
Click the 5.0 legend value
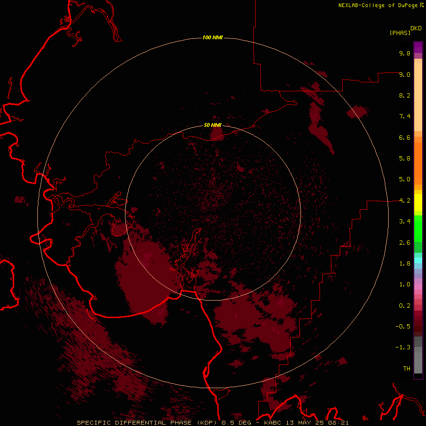pos(405,179)
